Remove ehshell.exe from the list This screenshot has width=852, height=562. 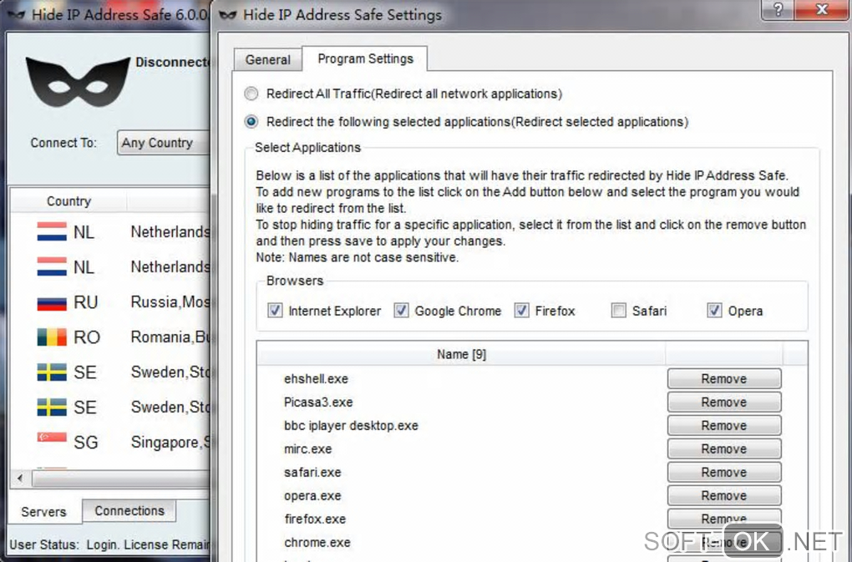(724, 378)
